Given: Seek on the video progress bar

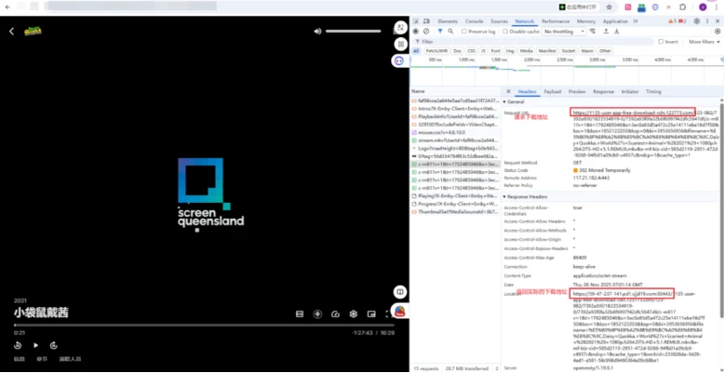Looking at the screenshot, I should click(x=204, y=325).
